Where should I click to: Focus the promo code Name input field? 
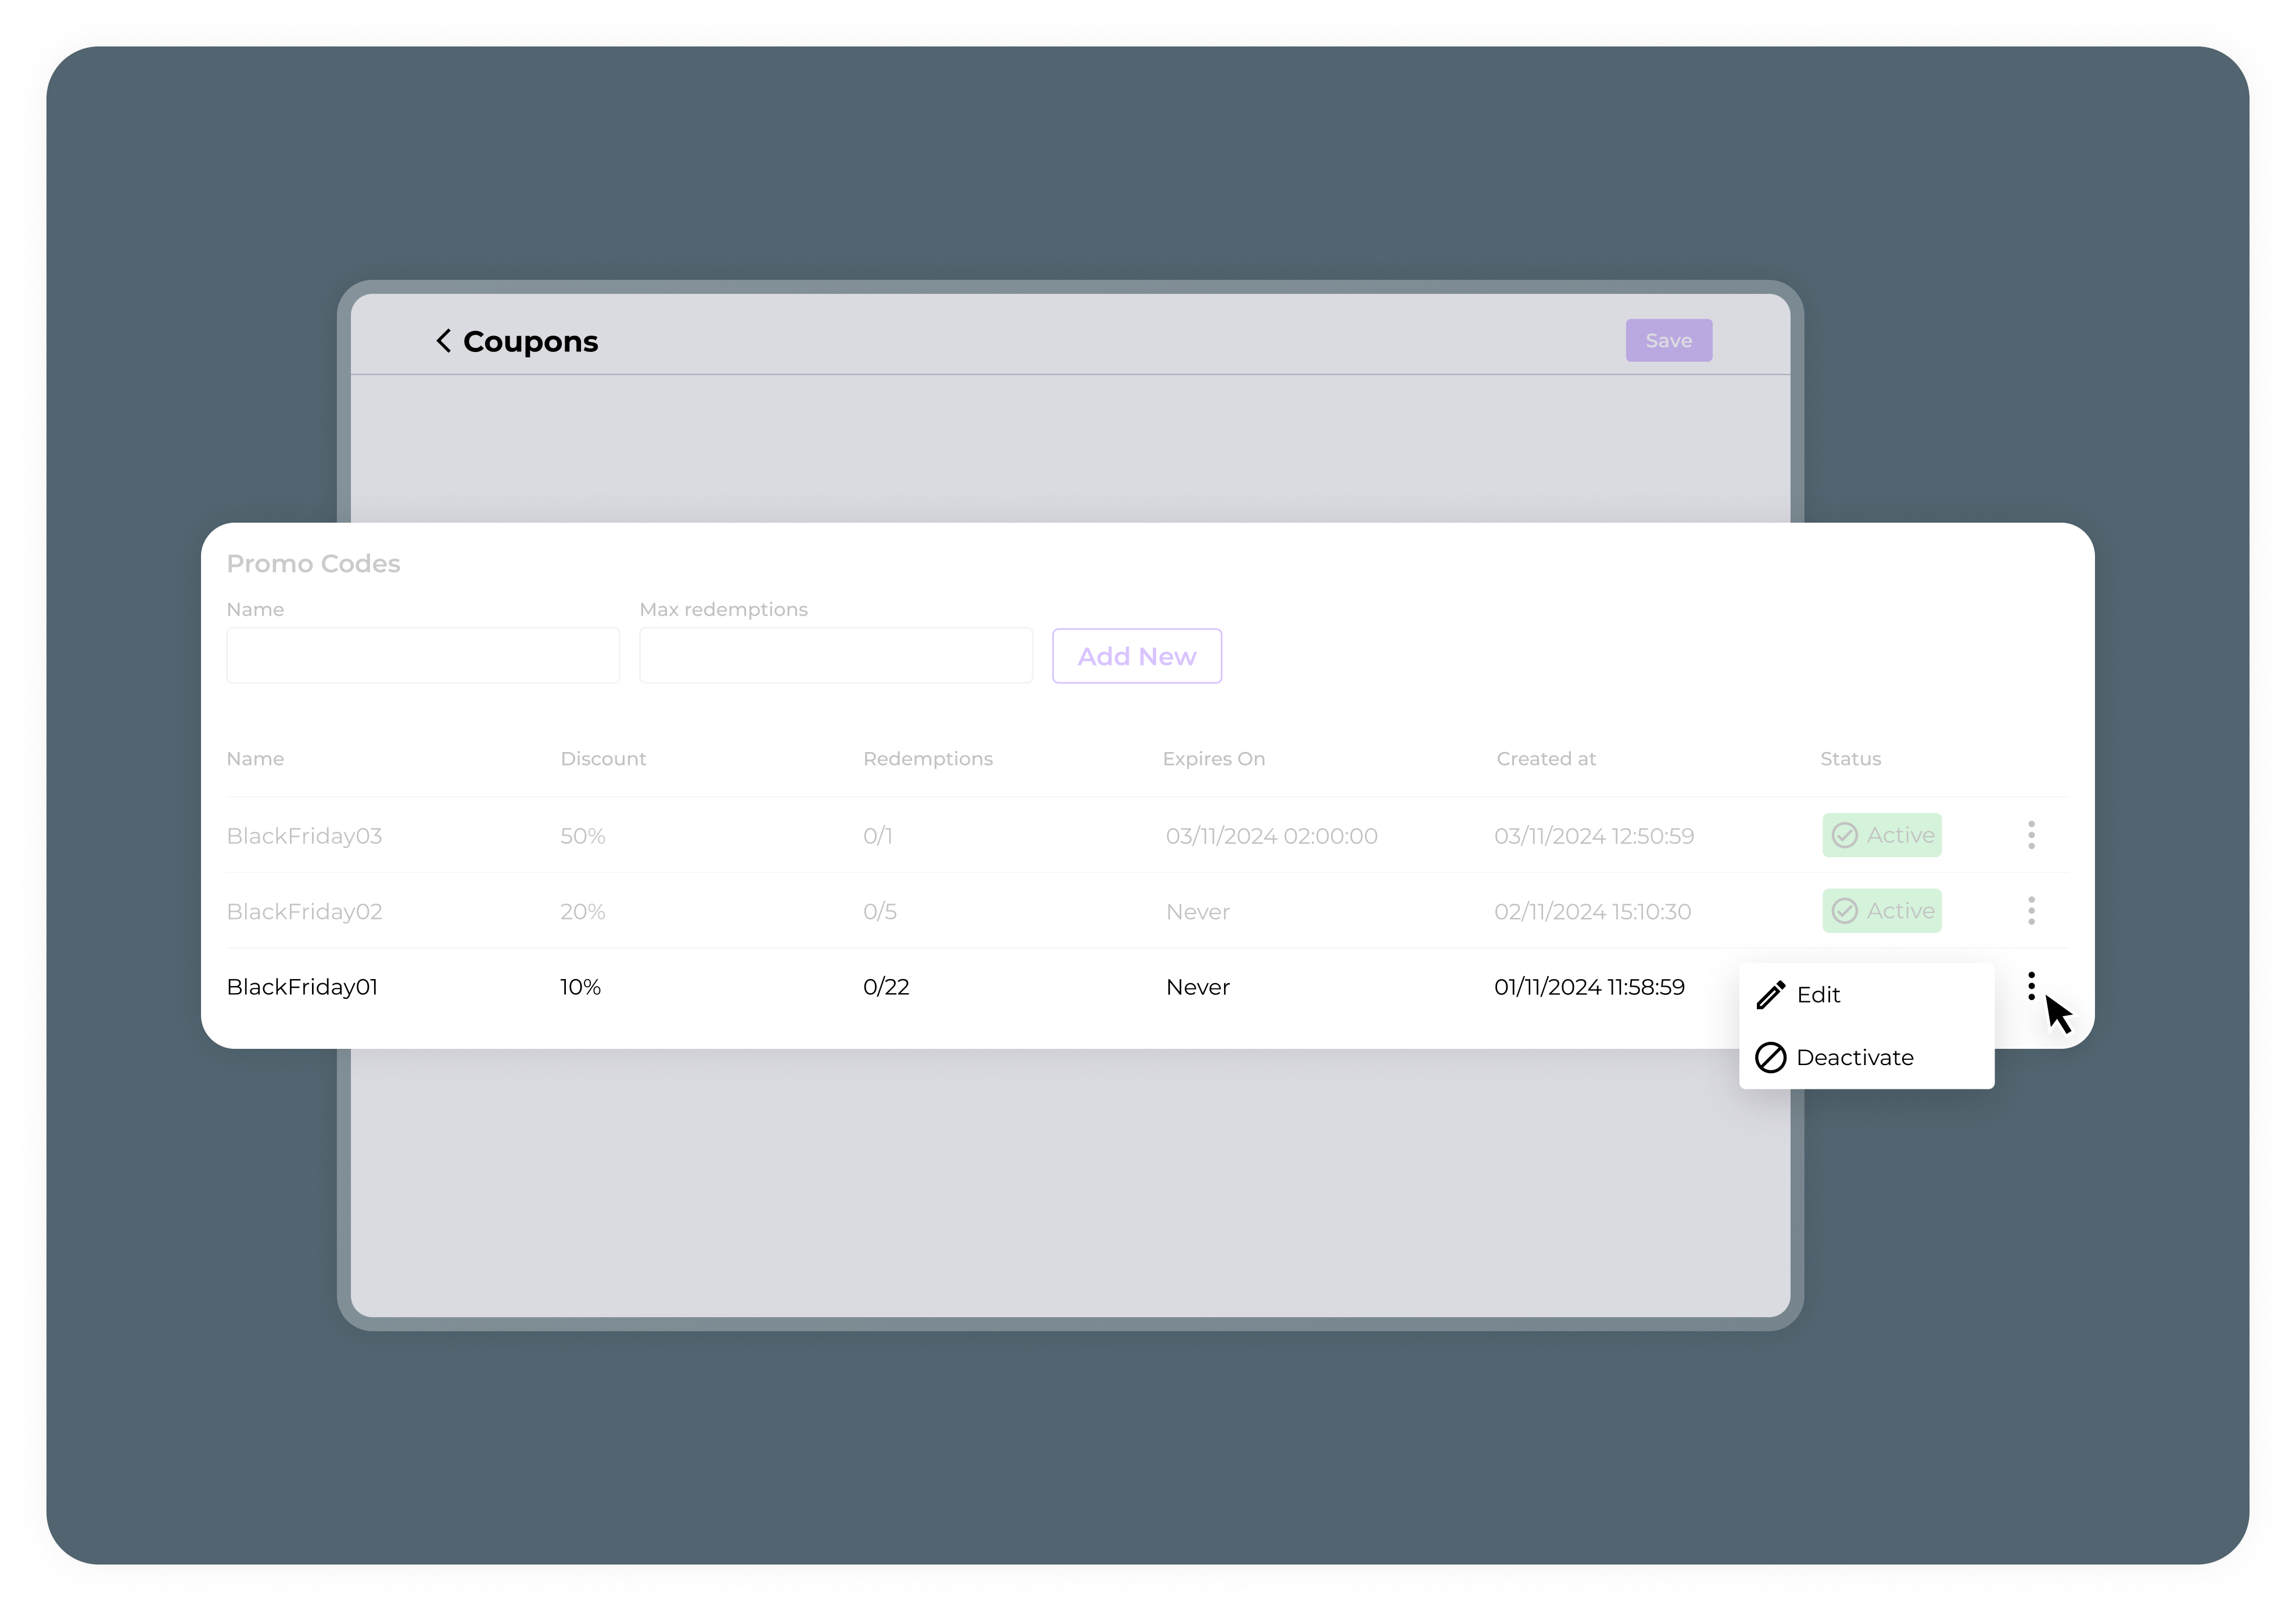coord(423,656)
